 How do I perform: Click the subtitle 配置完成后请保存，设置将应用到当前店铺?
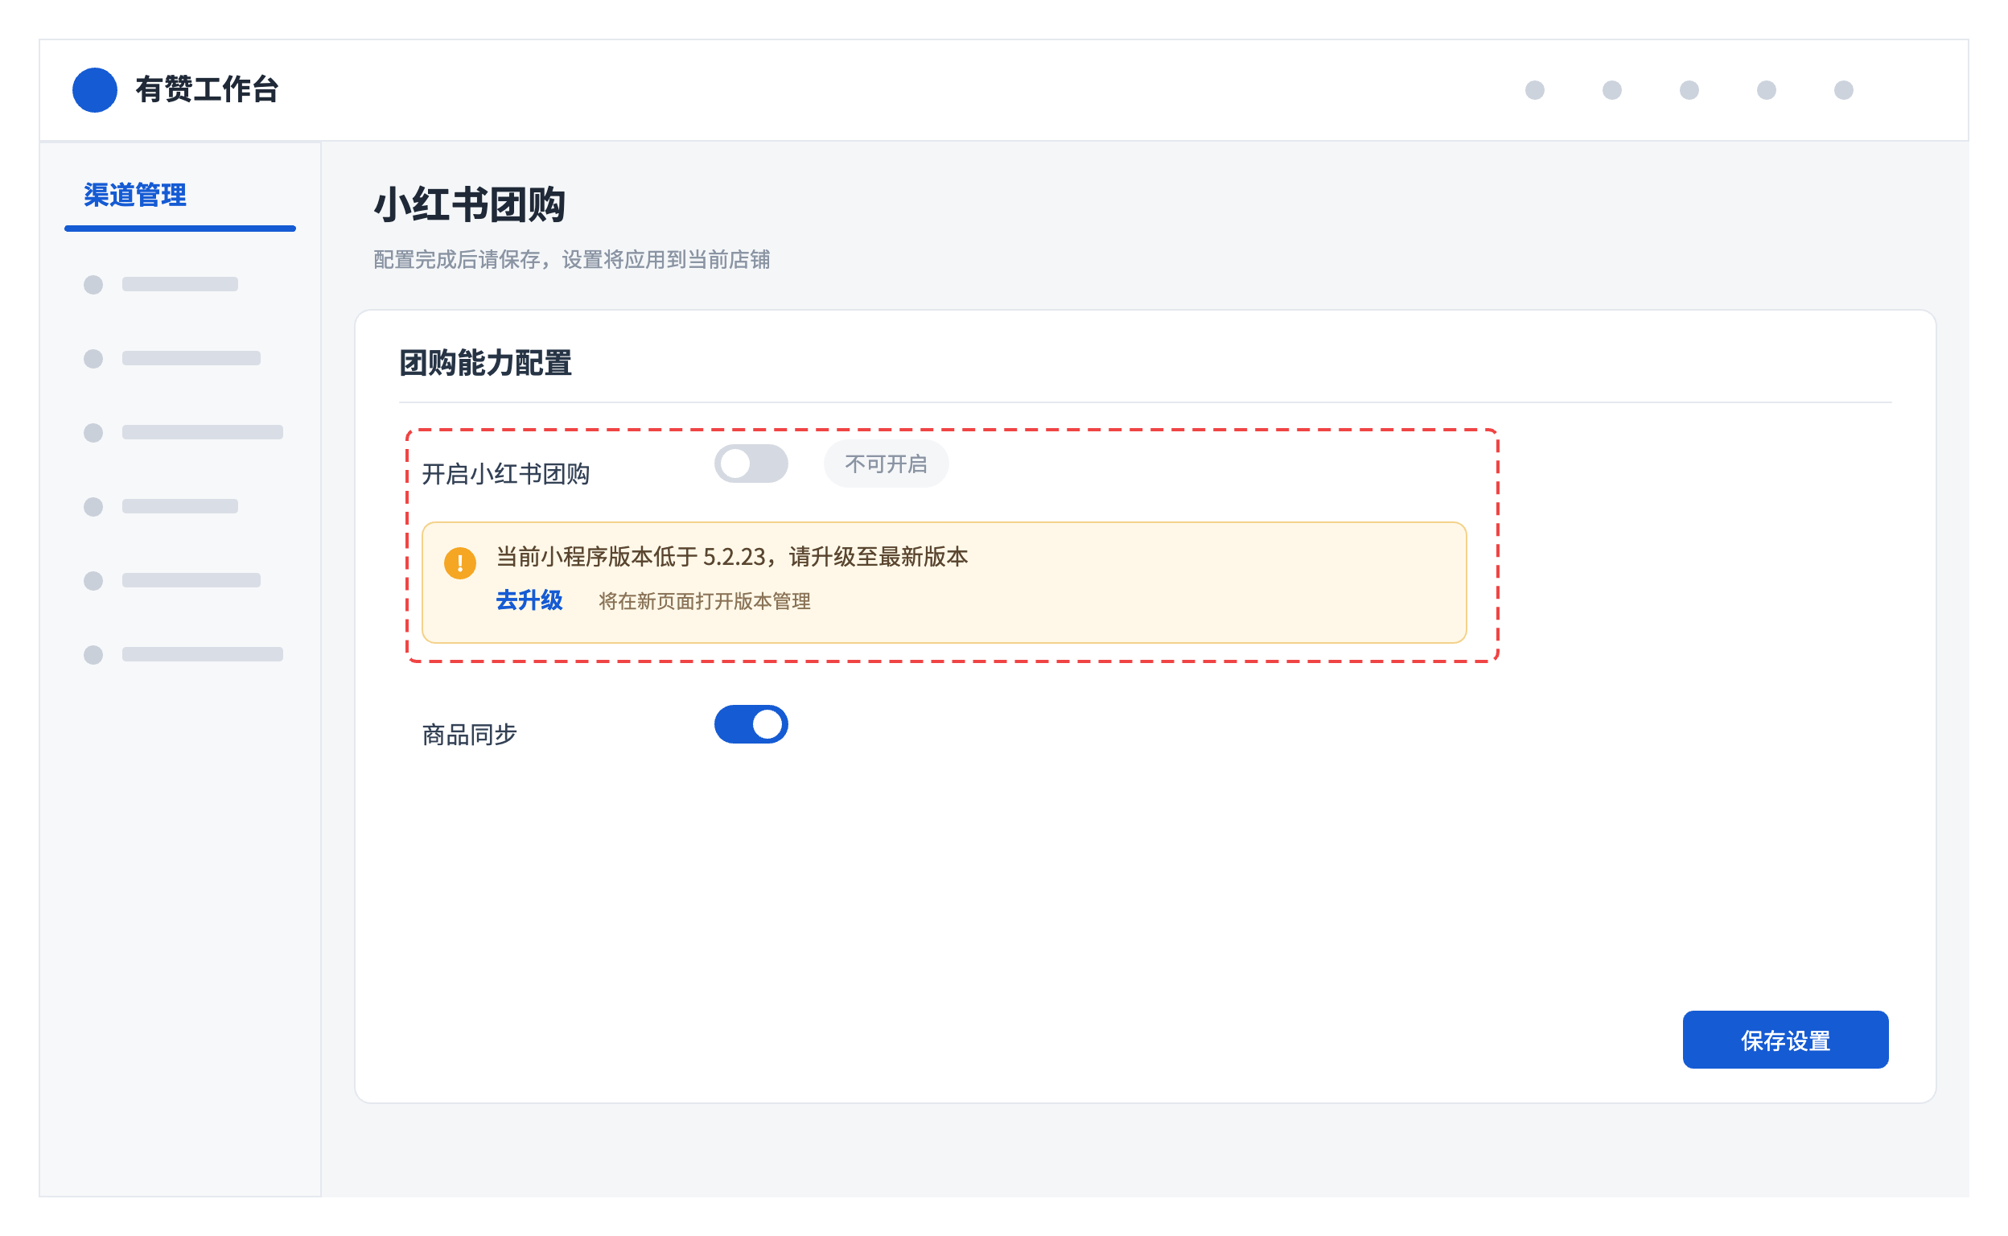(572, 260)
